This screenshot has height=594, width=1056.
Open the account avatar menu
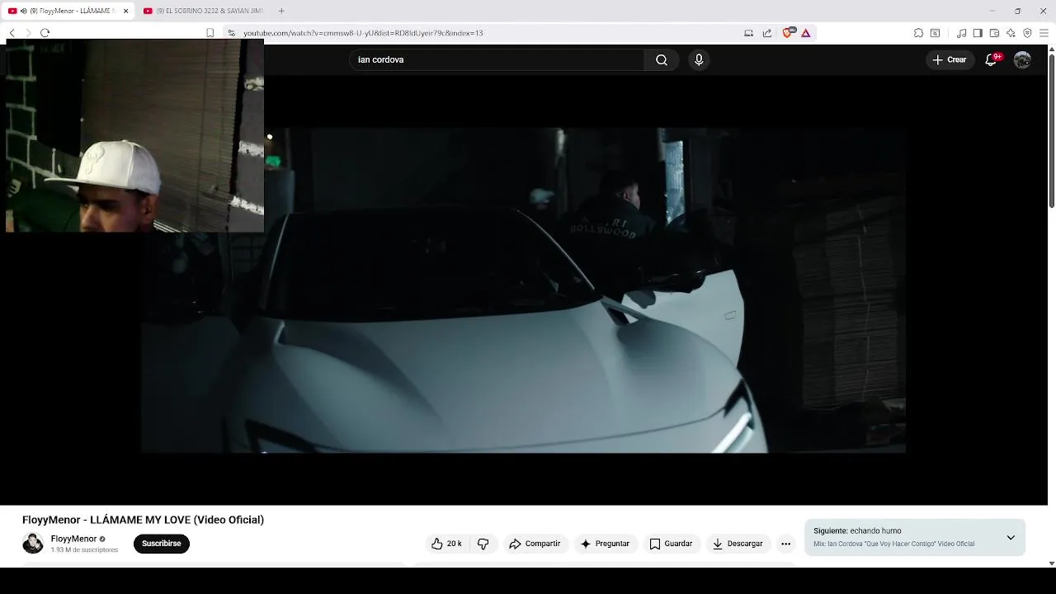[x=1022, y=59]
